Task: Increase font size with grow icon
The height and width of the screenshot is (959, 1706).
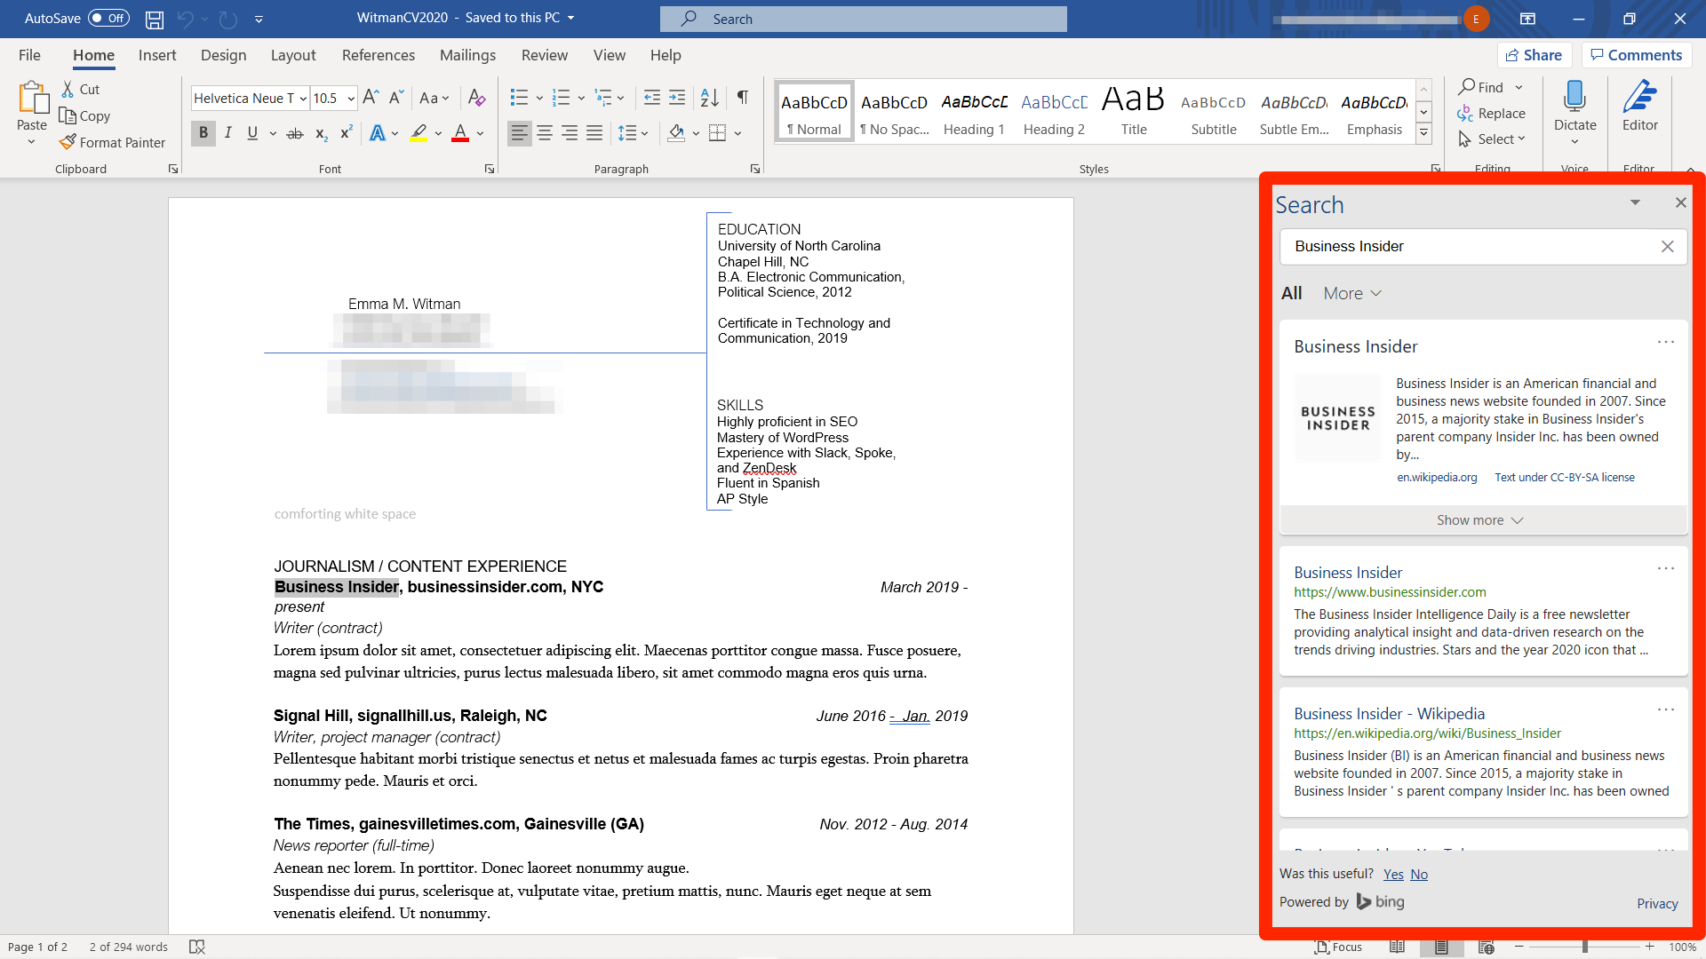Action: pos(371,98)
